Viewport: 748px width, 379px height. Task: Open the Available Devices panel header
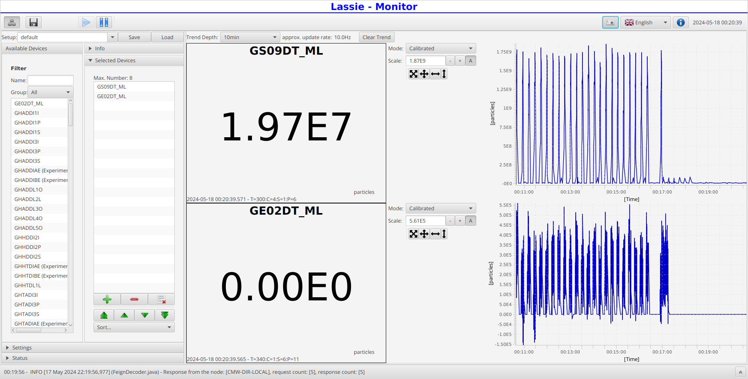pyautogui.click(x=42, y=48)
